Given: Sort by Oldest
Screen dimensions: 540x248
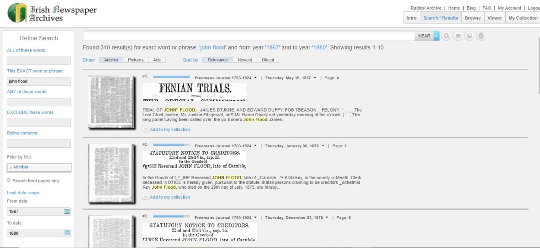Looking at the screenshot, I should tap(268, 60).
